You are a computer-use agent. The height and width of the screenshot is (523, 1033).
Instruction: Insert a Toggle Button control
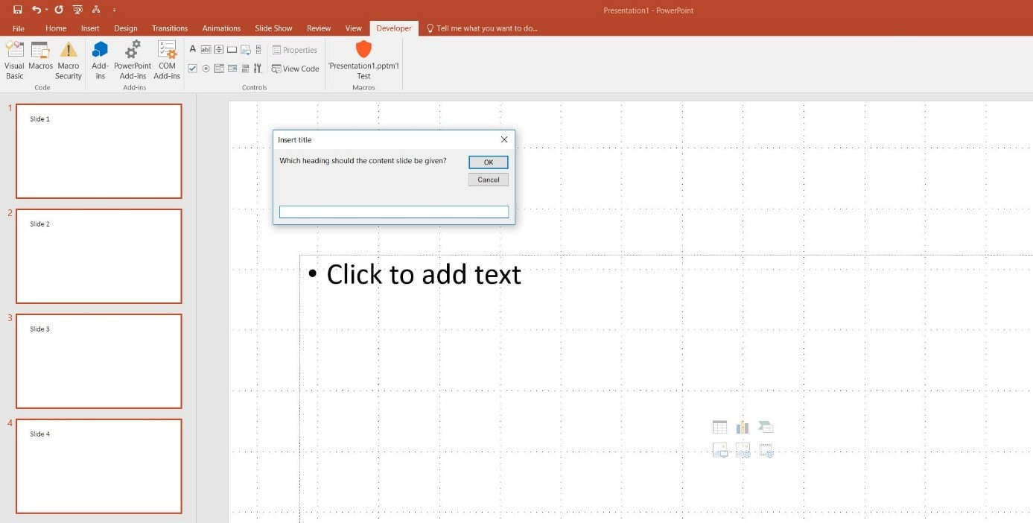click(245, 69)
